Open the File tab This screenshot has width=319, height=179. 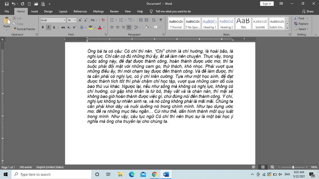tap(7, 11)
